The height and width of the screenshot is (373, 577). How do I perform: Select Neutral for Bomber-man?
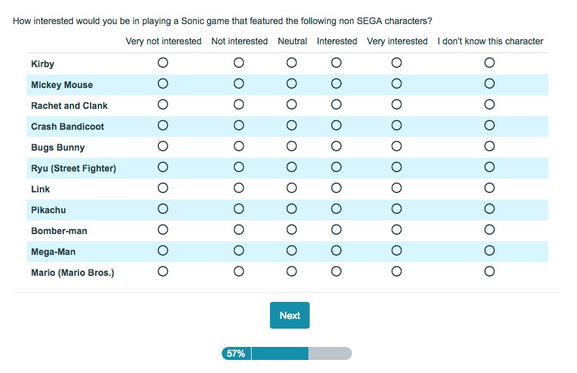[291, 230]
